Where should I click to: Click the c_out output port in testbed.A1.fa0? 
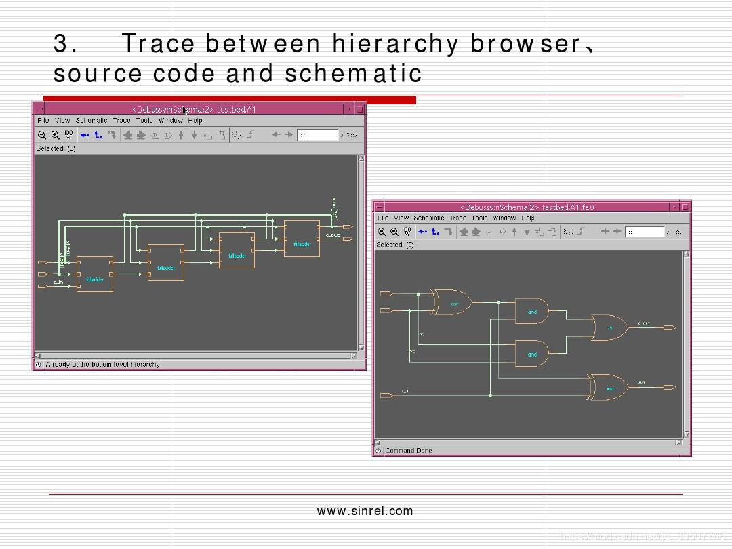pyautogui.click(x=670, y=328)
